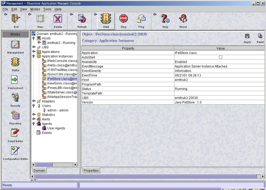Select /ProxyLBB.class instance in tree
266x190 pixels.
coord(62,88)
